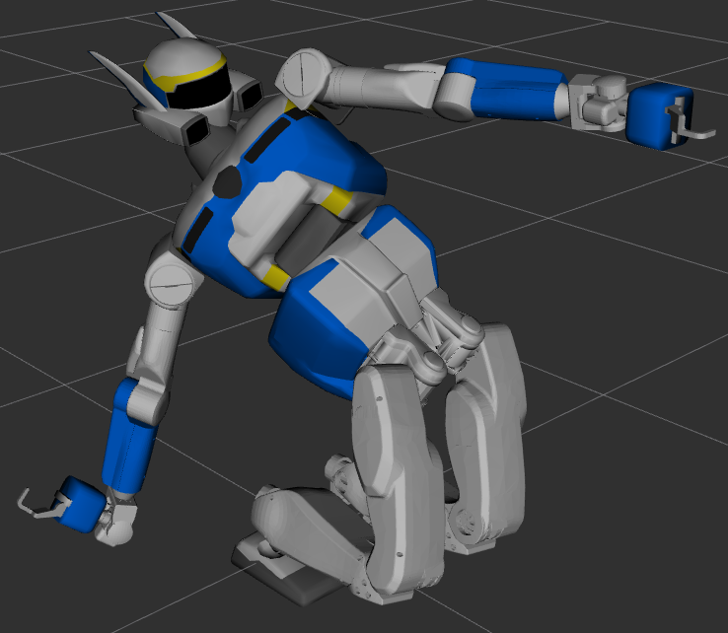Select the shoulder joint disc of raised arm
The image size is (728, 633).
304,73
